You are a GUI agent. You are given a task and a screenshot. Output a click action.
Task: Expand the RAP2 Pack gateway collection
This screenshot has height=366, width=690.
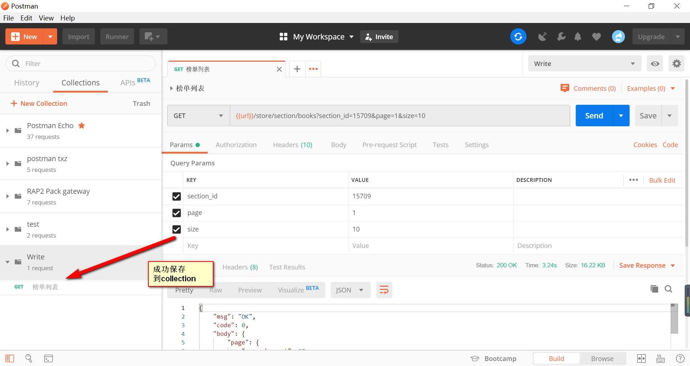click(8, 196)
